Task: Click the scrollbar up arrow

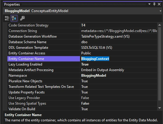Action: pos(159,25)
